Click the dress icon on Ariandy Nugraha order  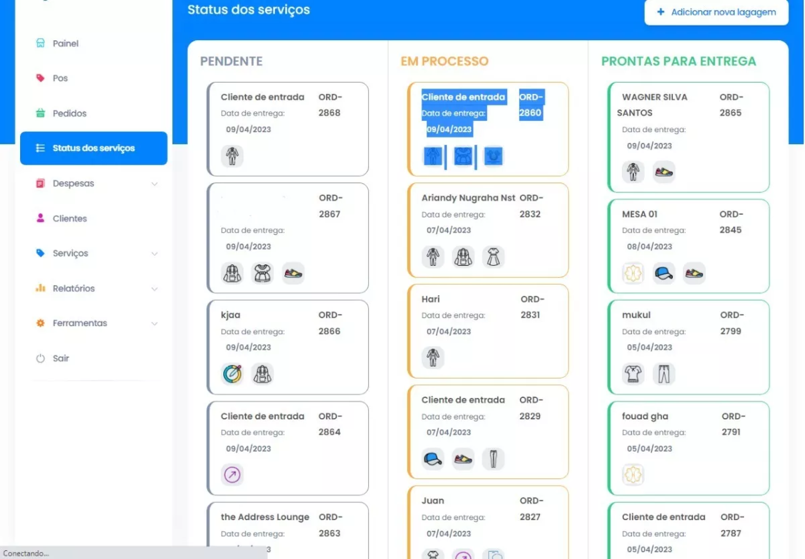click(493, 257)
